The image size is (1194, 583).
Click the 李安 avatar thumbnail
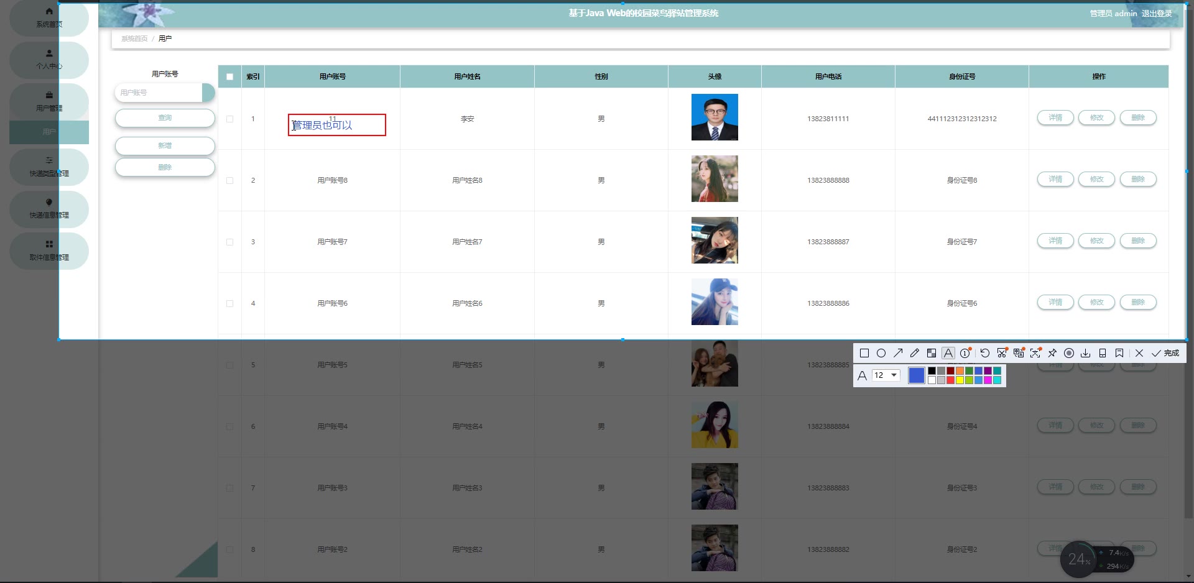coord(715,117)
